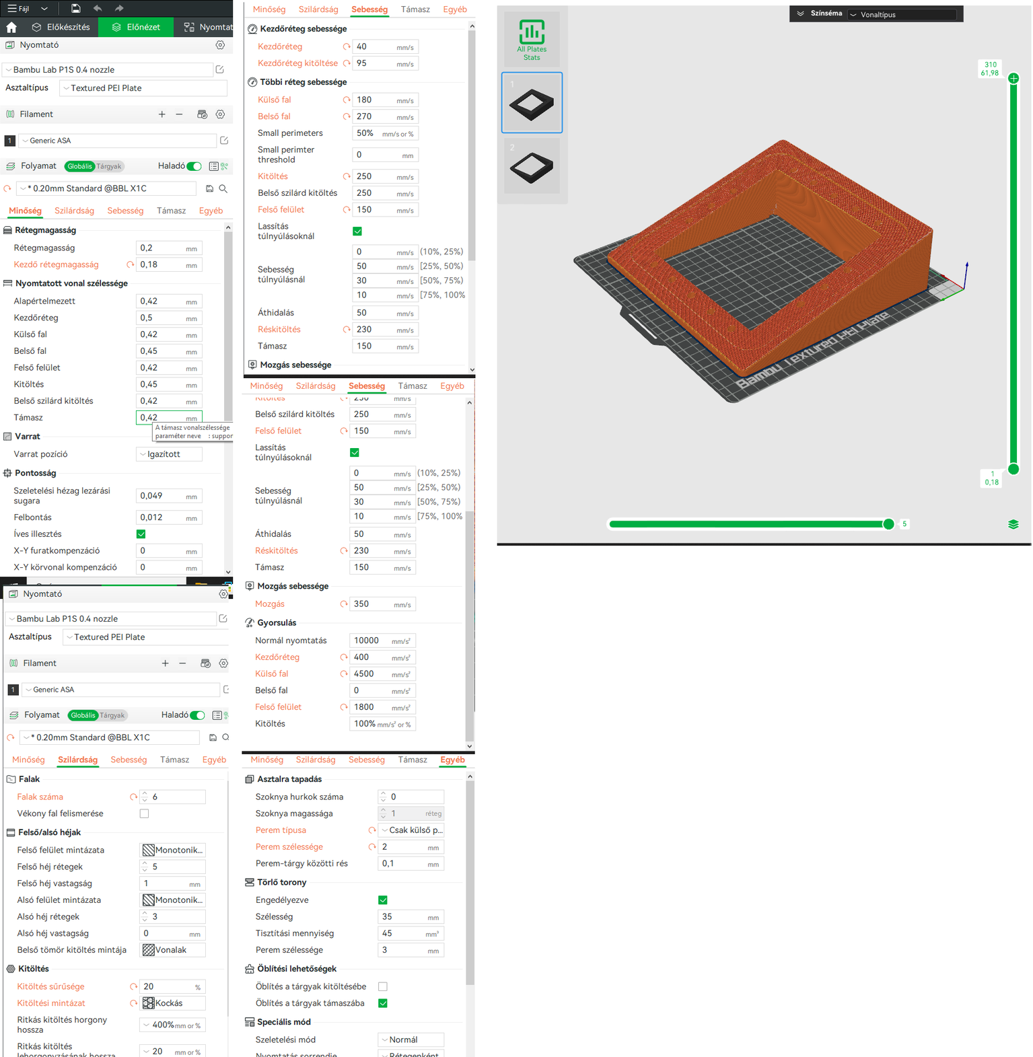Select plate 2 thumbnail
Viewport: 1033px width, 1057px height.
(x=532, y=166)
